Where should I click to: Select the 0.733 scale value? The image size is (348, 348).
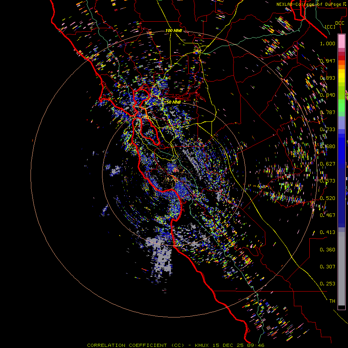328,130
